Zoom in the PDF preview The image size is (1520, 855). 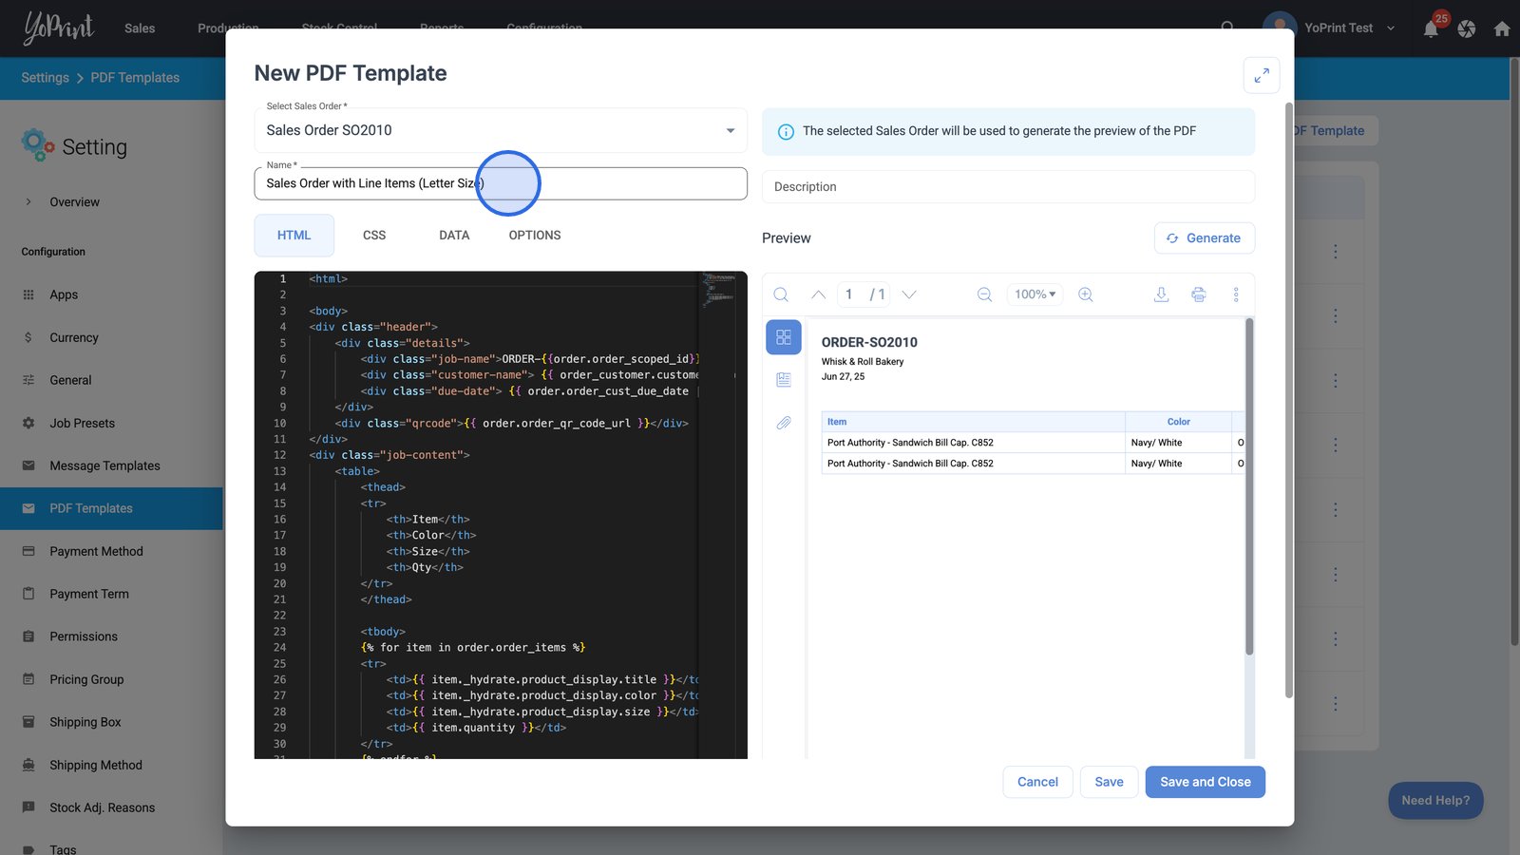pyautogui.click(x=1086, y=294)
